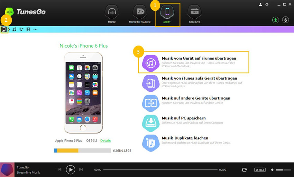Open the playlists icon in sub-toolbar

[x=21, y=29]
